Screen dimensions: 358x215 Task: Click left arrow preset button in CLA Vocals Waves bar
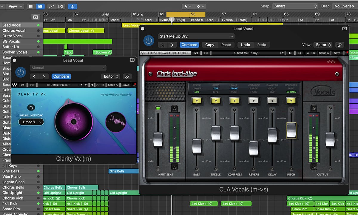pos(290,53)
